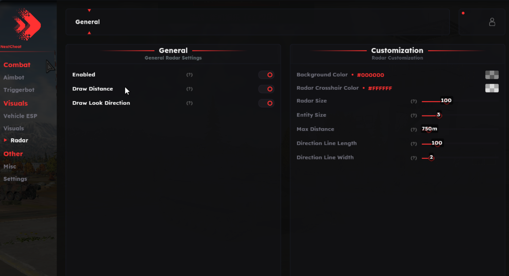Viewport: 509px width, 276px height.
Task: Open the Vehicle ESP section
Action: 20,116
